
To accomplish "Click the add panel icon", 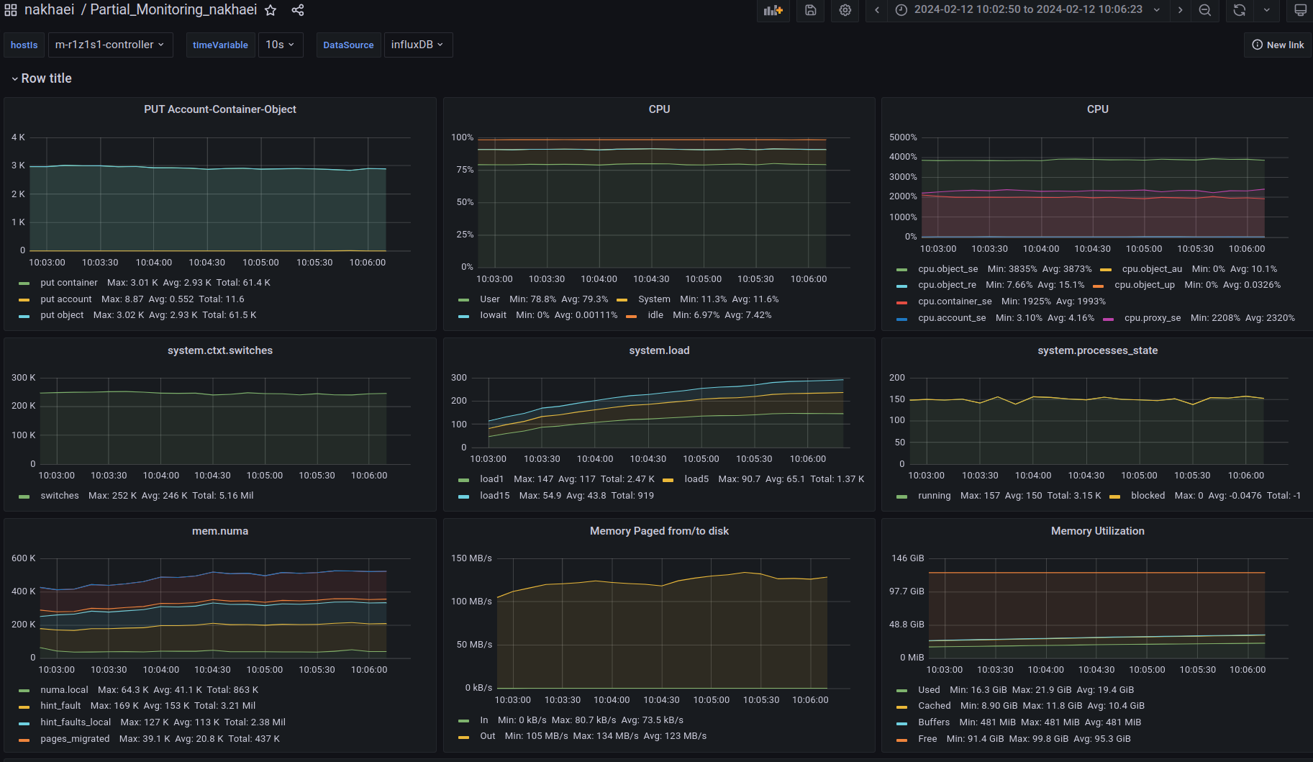I will coord(773,10).
